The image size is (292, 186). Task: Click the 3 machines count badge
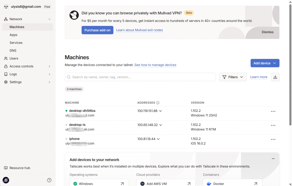tap(74, 89)
